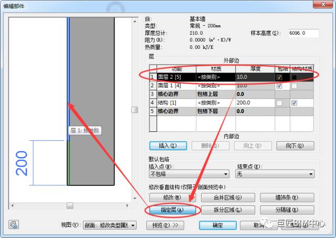Select the 面层 2 [5] function cell
Image resolution: width=336 pixels, height=238 pixels.
[176, 77]
